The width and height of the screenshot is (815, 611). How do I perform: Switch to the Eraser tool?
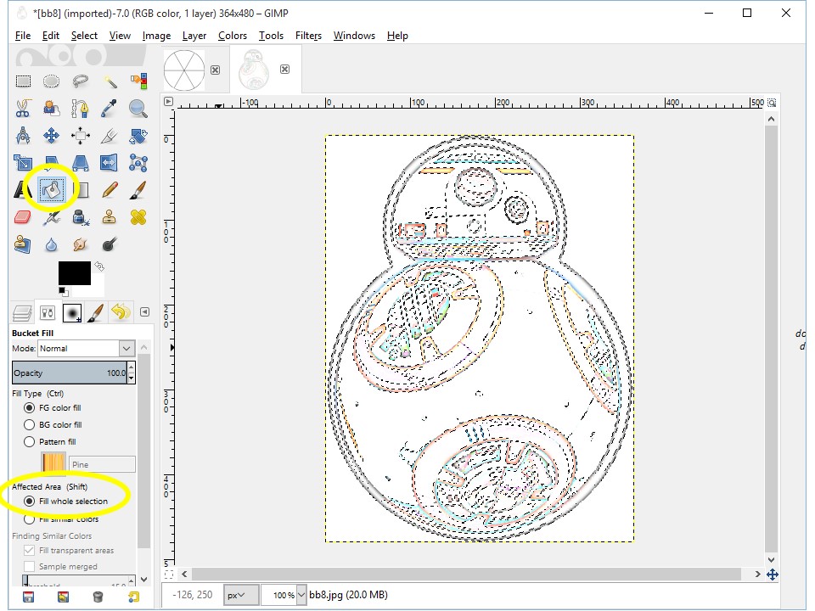pyautogui.click(x=23, y=217)
